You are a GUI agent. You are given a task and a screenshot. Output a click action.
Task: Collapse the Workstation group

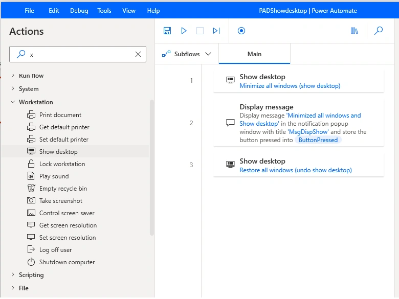tap(13, 102)
